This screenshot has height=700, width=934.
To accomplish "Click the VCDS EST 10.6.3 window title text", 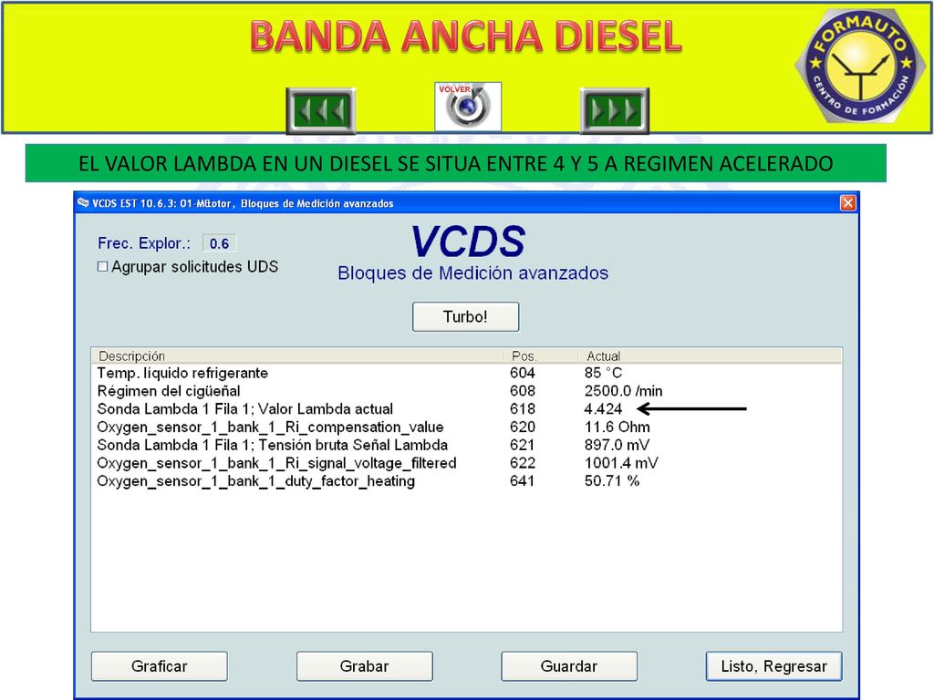I will [x=243, y=203].
